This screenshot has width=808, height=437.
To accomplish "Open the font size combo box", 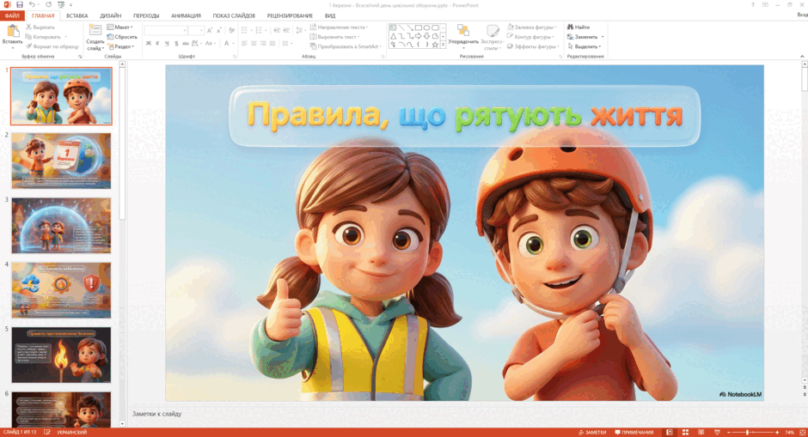I will (x=196, y=30).
